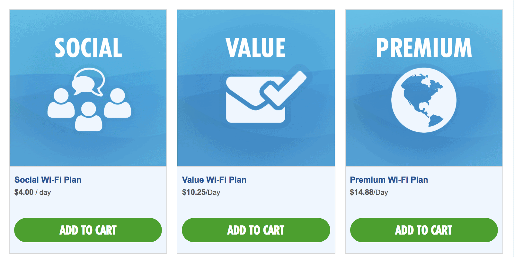The image size is (514, 257).
Task: Click the Premium globe icon
Action: [424, 100]
